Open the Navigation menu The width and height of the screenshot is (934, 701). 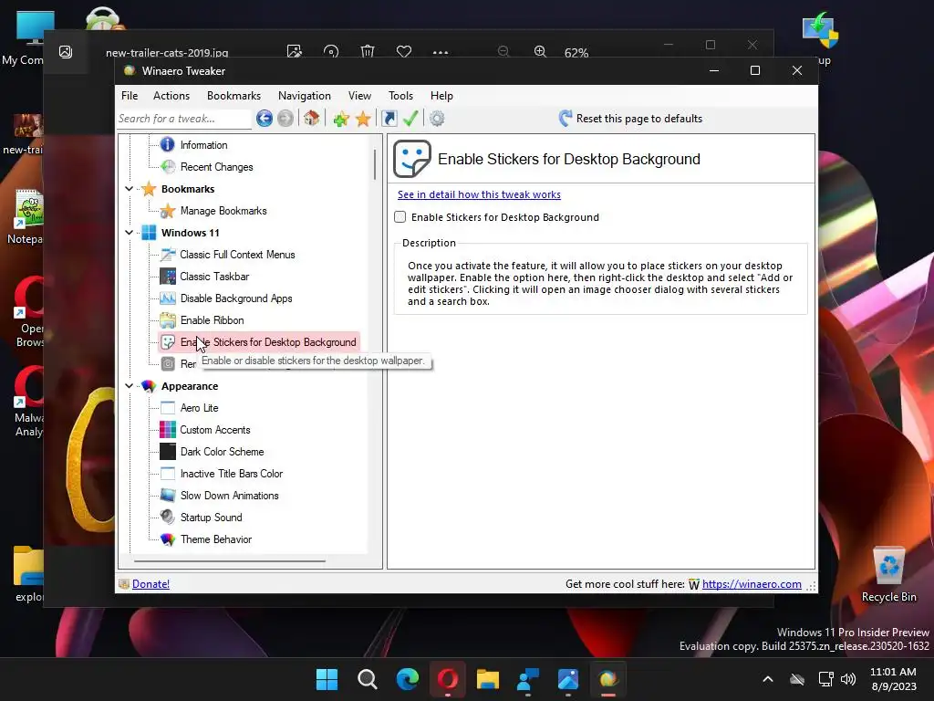305,95
